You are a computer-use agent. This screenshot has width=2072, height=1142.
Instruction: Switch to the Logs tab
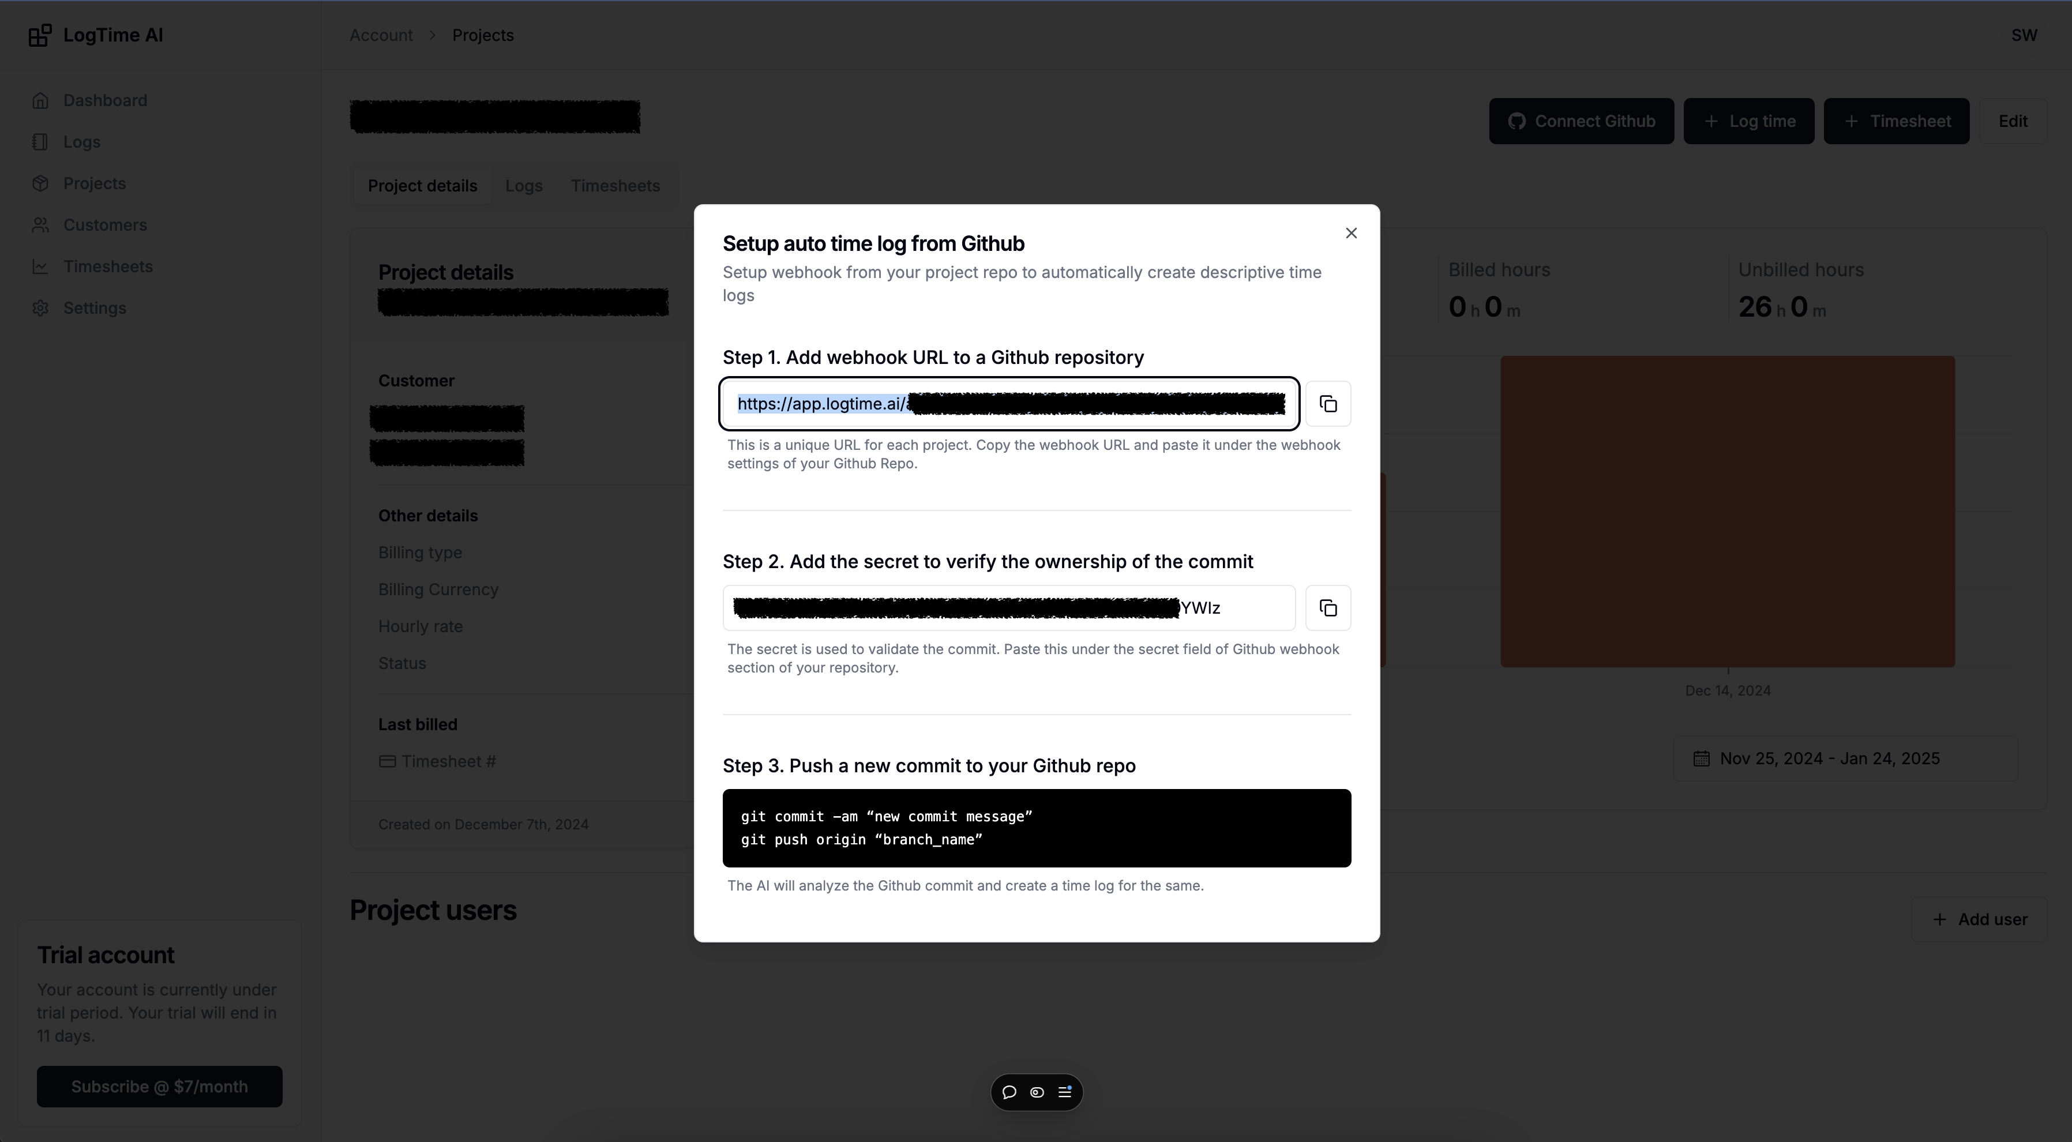pyautogui.click(x=524, y=186)
